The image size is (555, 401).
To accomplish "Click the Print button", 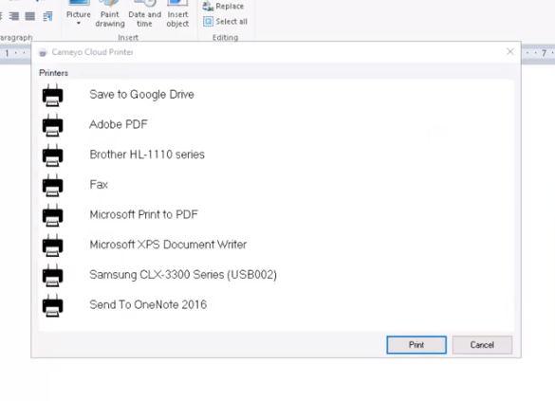I will pyautogui.click(x=416, y=345).
